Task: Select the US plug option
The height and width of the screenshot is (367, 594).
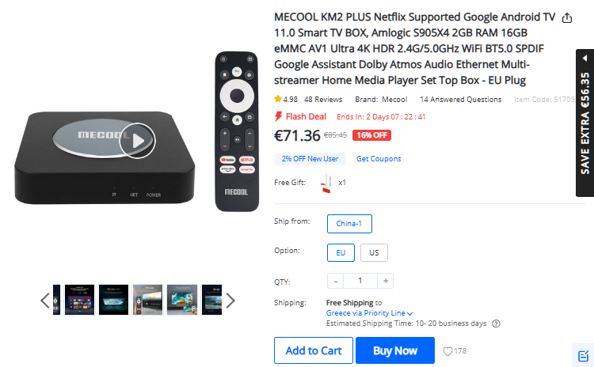Action: tap(374, 253)
